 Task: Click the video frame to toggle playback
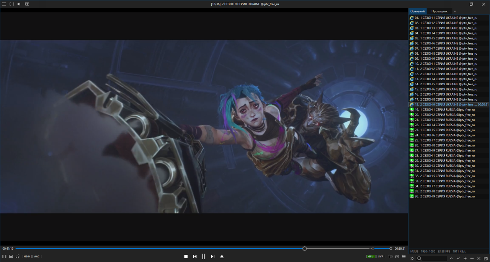click(x=204, y=127)
